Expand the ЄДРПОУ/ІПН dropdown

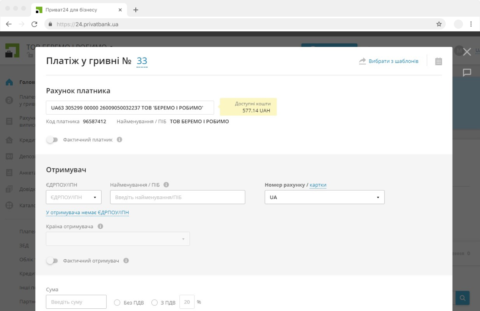[x=74, y=197]
